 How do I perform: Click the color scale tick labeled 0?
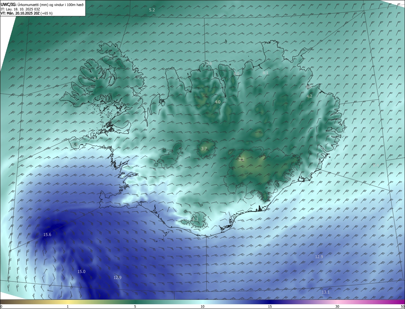[x=1, y=306]
